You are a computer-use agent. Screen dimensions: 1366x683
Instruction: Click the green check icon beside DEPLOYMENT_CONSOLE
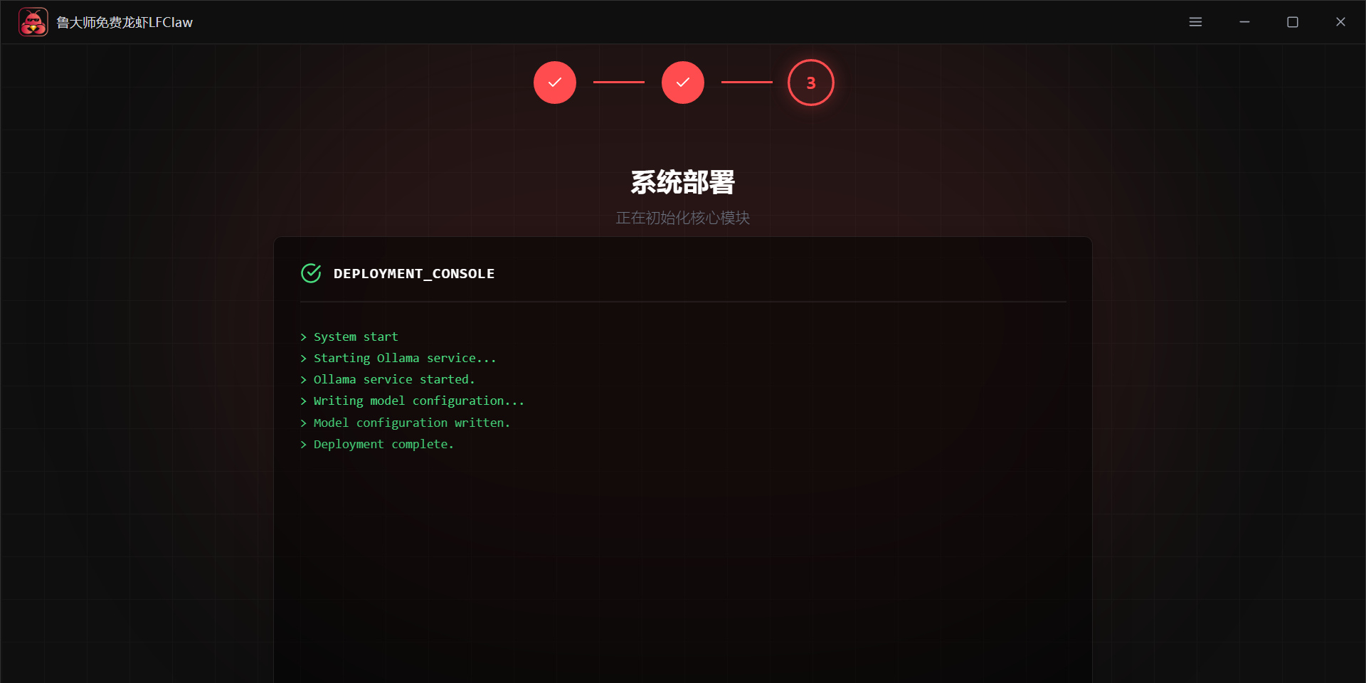coord(311,273)
